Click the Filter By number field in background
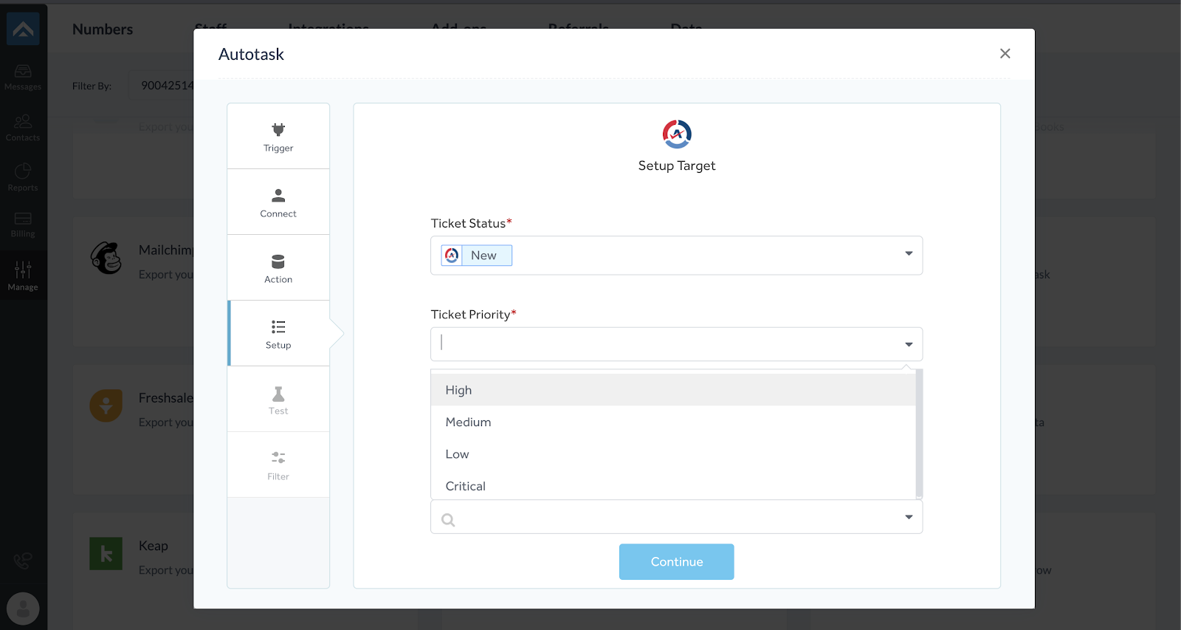Screen dimensions: 1181x630 point(162,86)
